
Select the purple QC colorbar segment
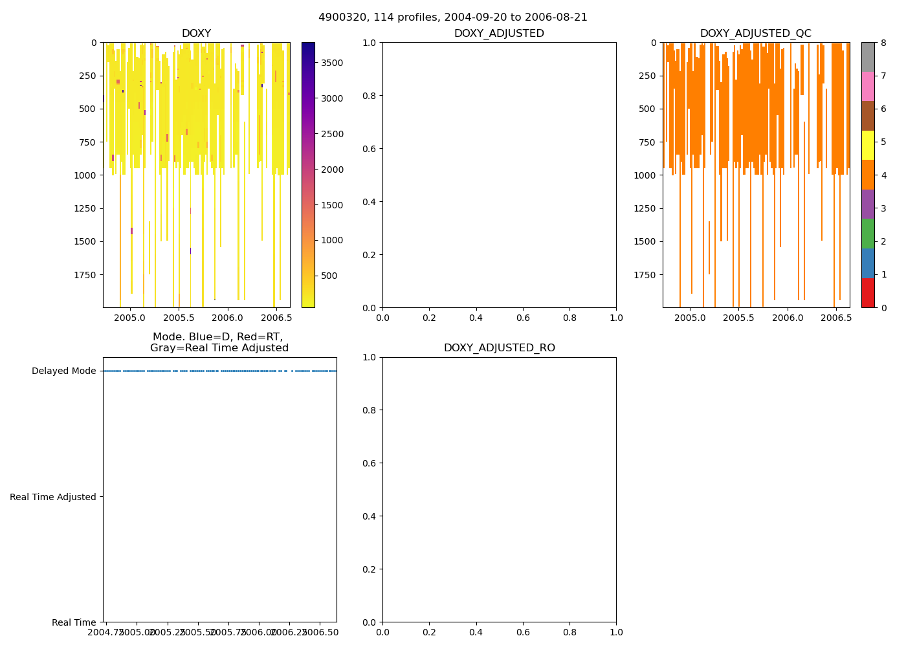[x=867, y=204]
